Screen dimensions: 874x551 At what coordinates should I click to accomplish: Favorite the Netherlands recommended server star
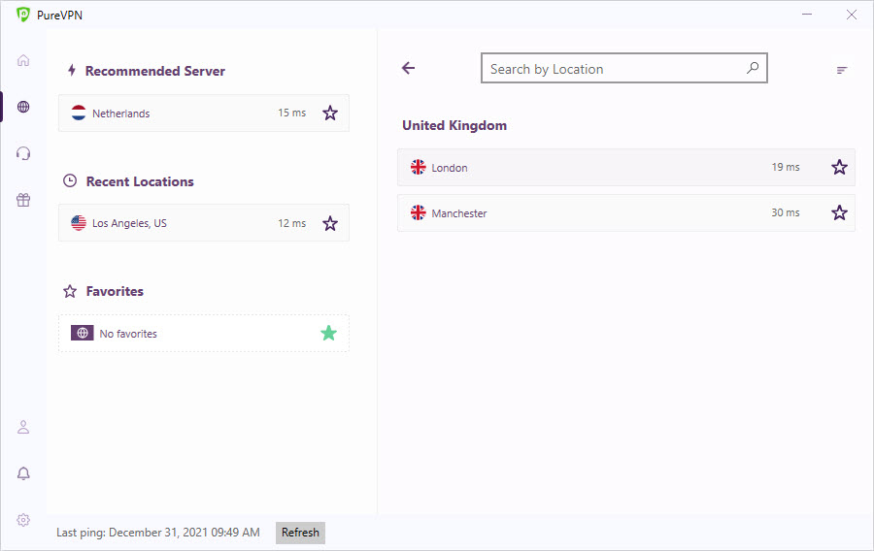(330, 113)
